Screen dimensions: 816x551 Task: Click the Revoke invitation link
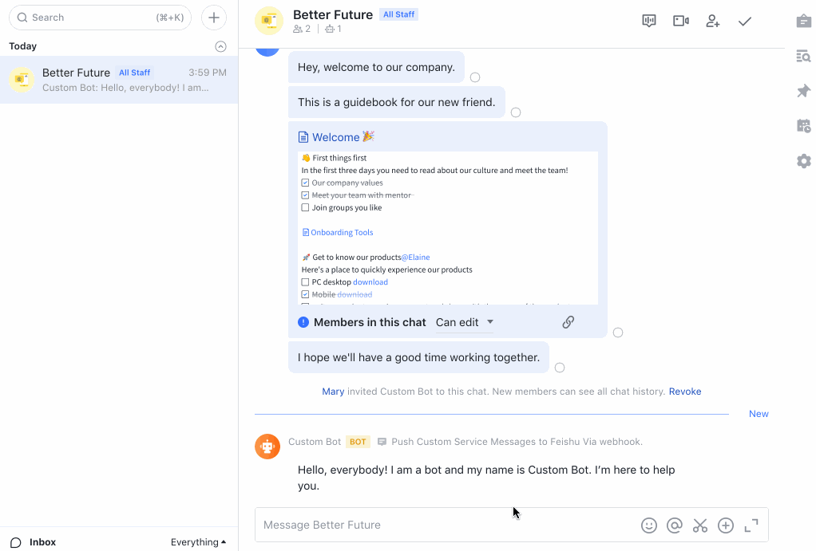(685, 392)
